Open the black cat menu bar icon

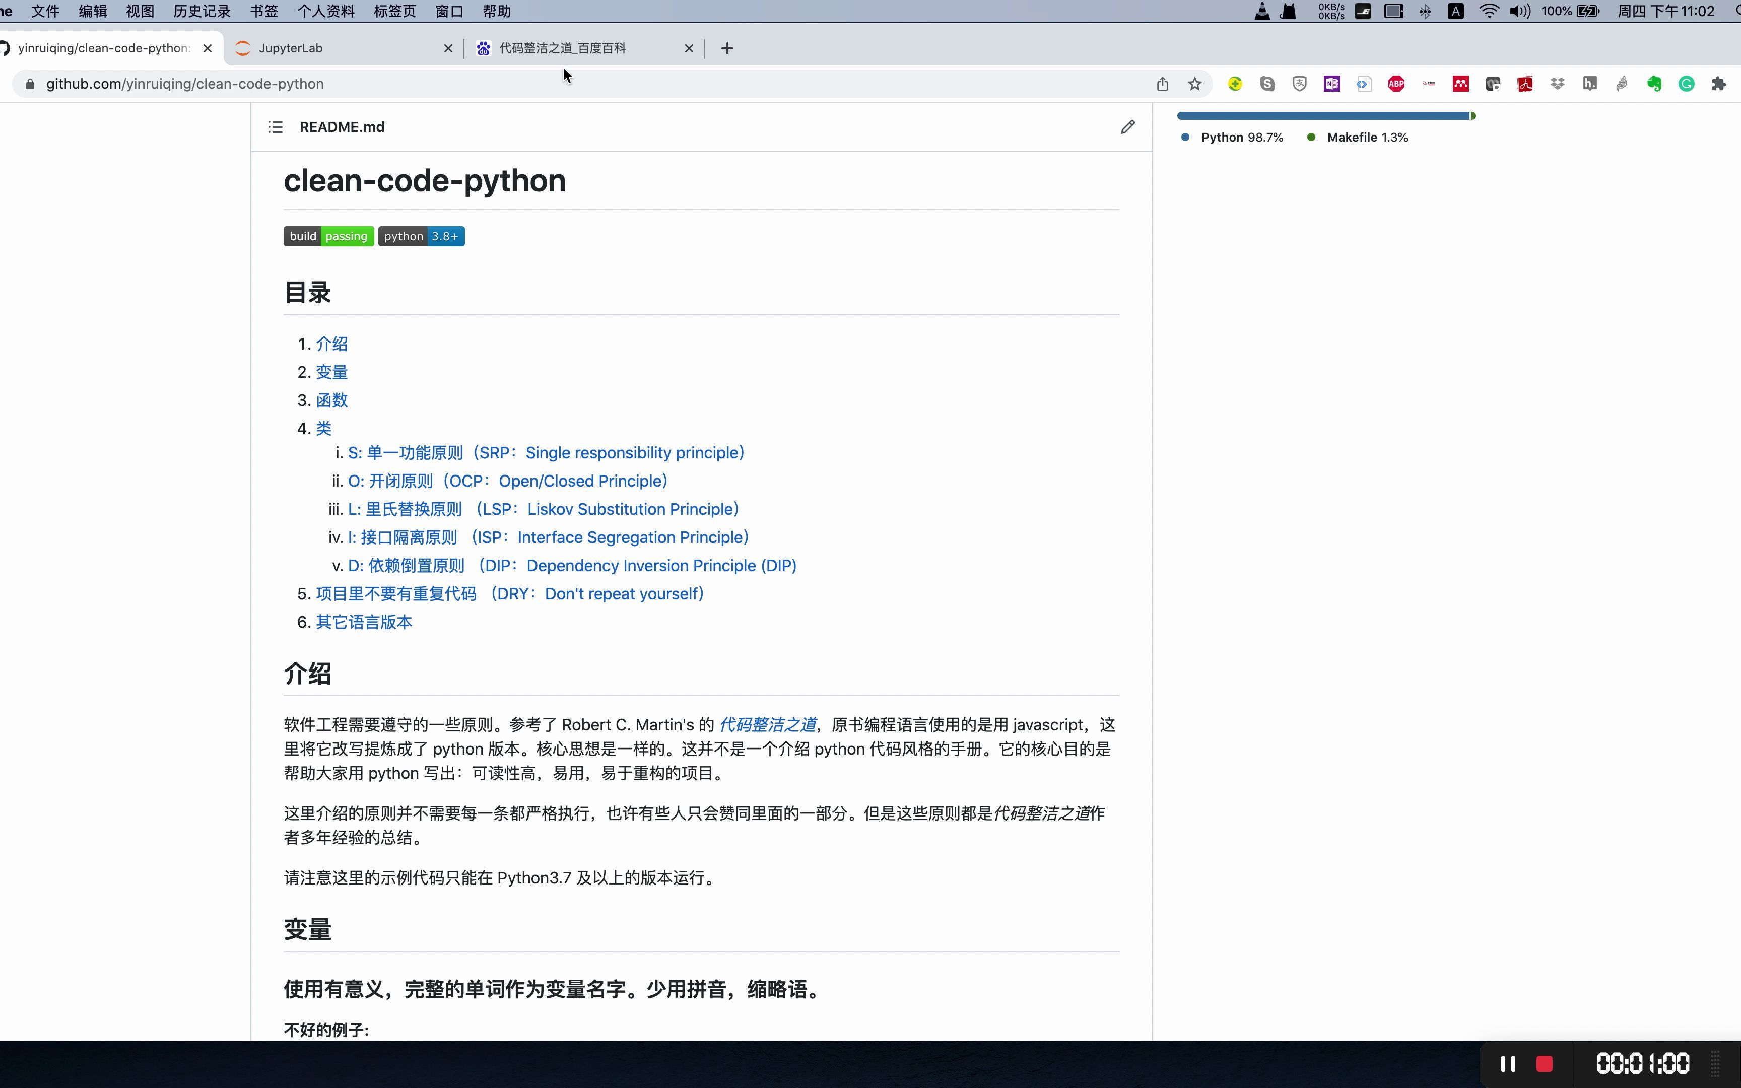1288,12
